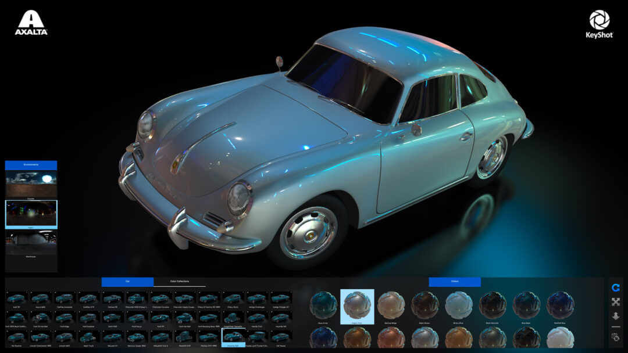The height and width of the screenshot is (353, 628).
Task: Select the Warehouse environment thumbnail
Action: (x=31, y=244)
